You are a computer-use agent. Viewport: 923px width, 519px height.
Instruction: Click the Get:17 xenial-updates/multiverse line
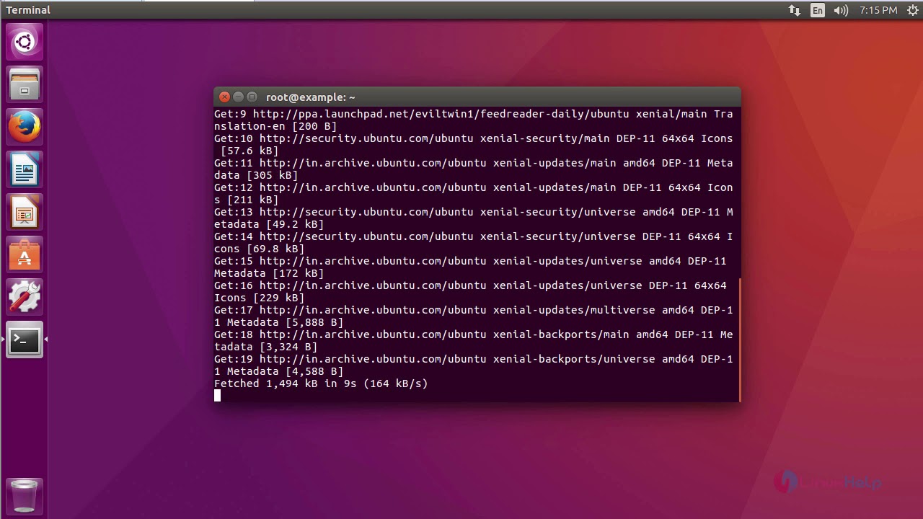[x=474, y=316]
